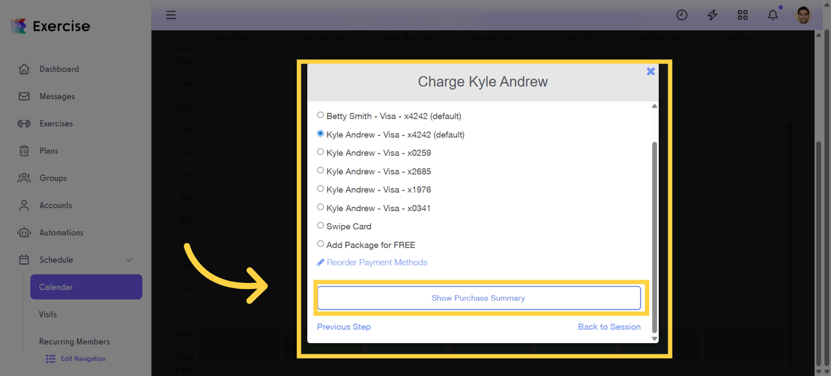The height and width of the screenshot is (376, 831).
Task: Open Dashboard in the sidebar
Action: 59,69
